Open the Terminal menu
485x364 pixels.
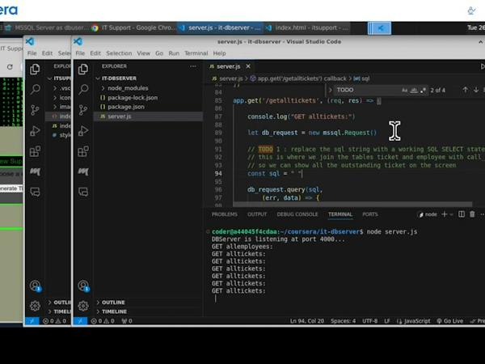click(x=196, y=53)
